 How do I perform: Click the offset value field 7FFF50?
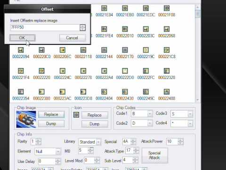(45, 27)
